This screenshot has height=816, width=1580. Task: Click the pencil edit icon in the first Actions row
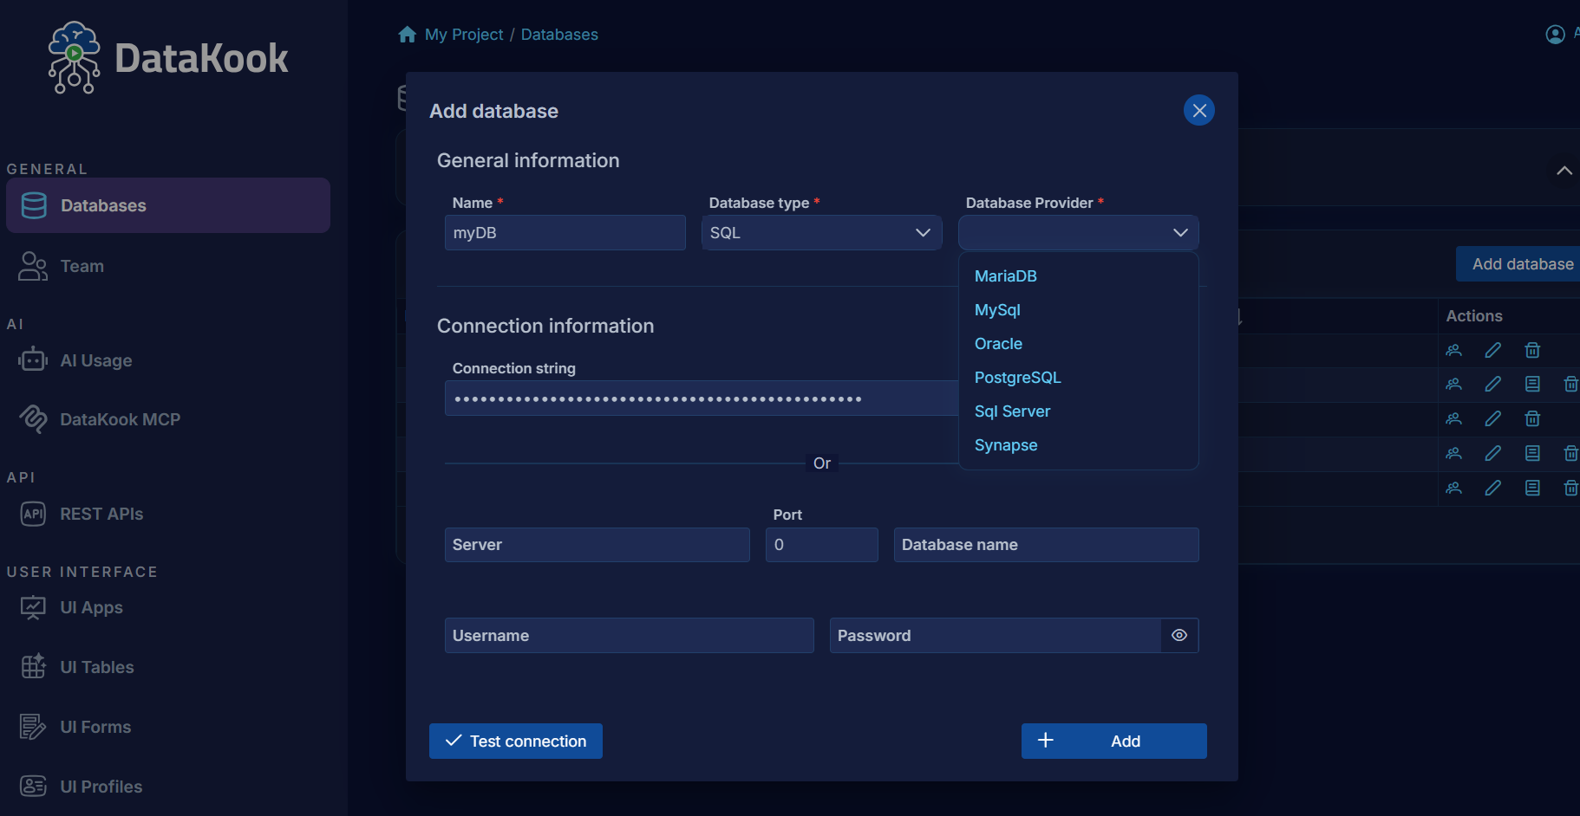pyautogui.click(x=1492, y=350)
